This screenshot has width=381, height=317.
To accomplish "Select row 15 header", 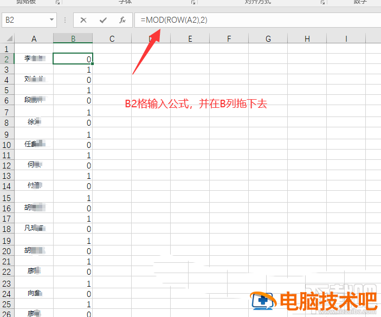I will click(x=7, y=198).
